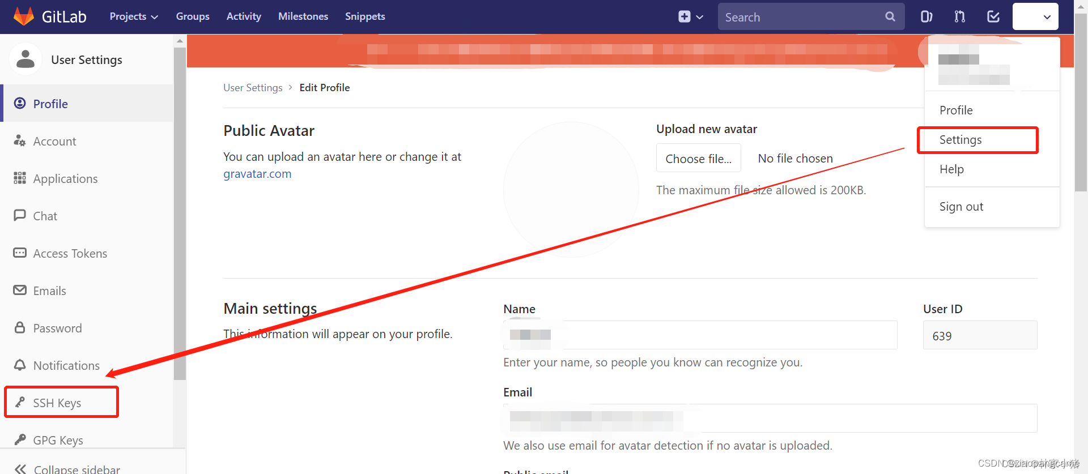Click the Email input field

[770, 418]
